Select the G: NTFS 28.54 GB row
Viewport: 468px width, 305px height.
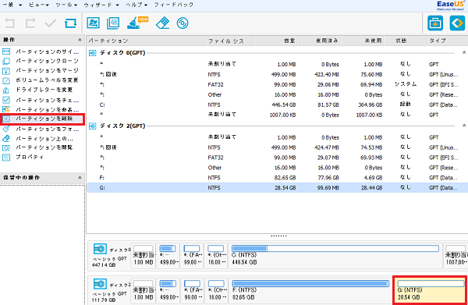click(x=278, y=188)
